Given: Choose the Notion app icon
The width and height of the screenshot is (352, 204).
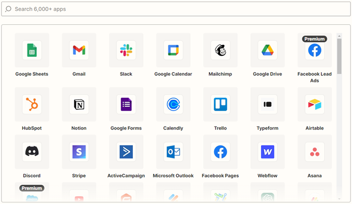Looking at the screenshot, I should click(x=79, y=104).
